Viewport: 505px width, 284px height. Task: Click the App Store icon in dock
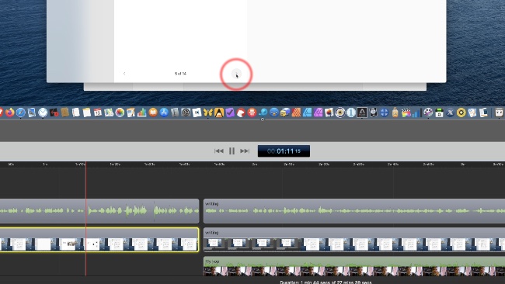[164, 113]
